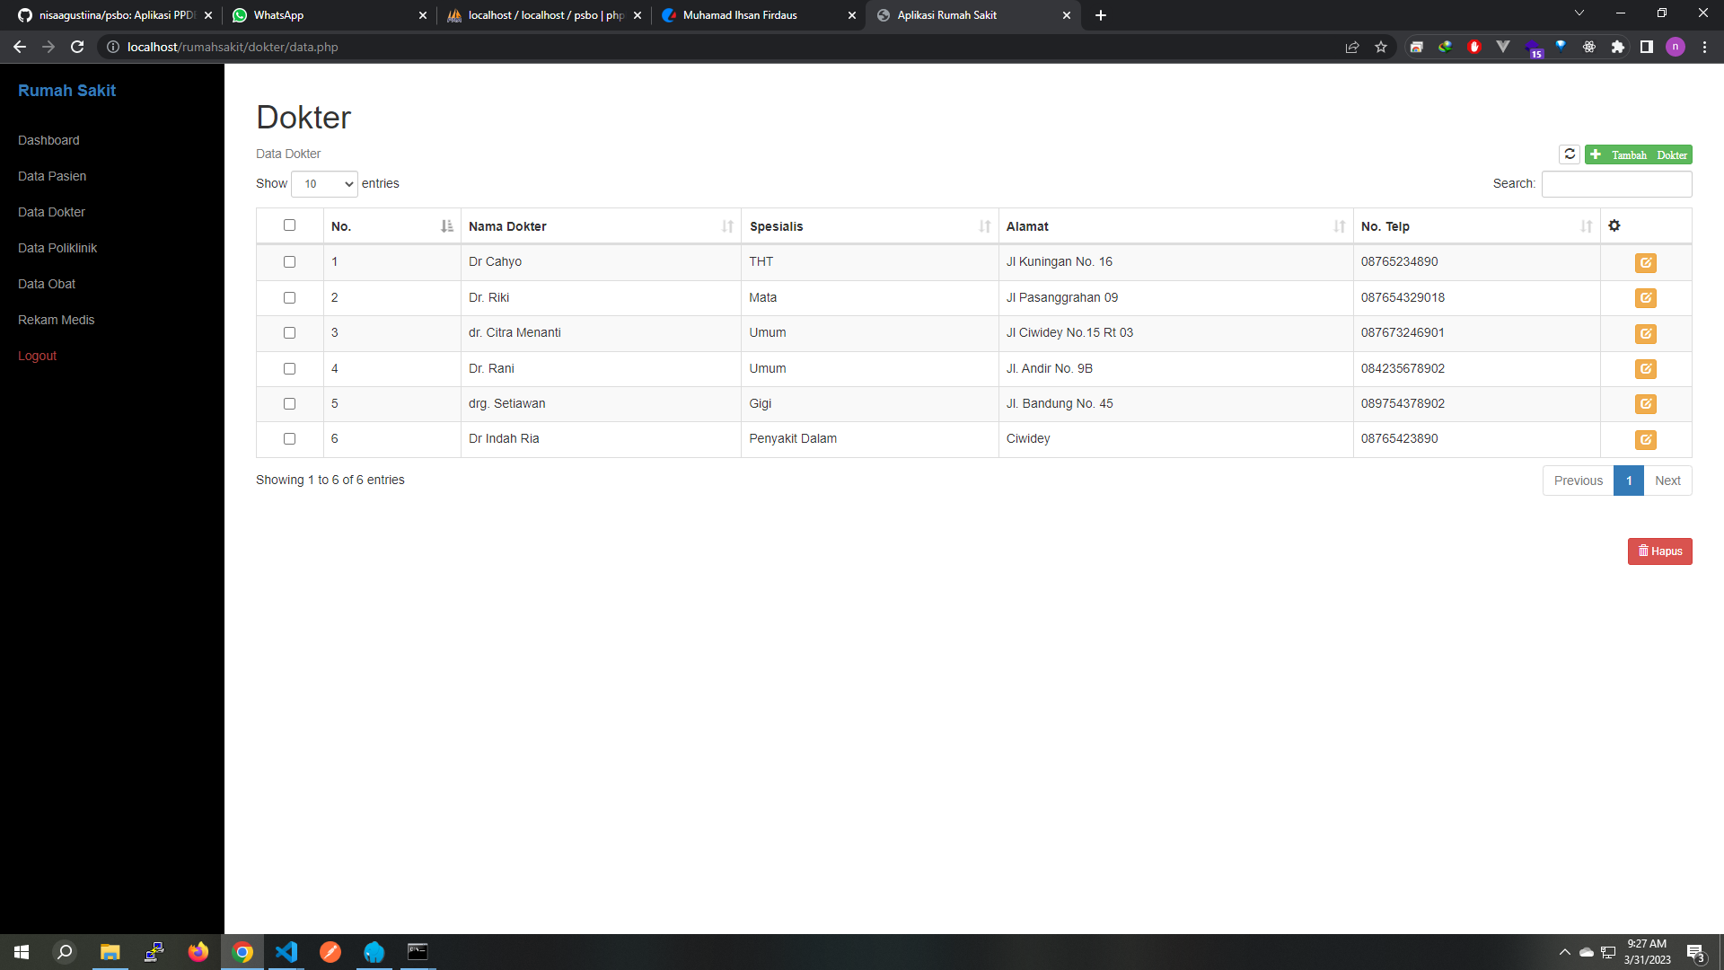This screenshot has height=970, width=1724.
Task: Open Windows Start menu
Action: 22,952
